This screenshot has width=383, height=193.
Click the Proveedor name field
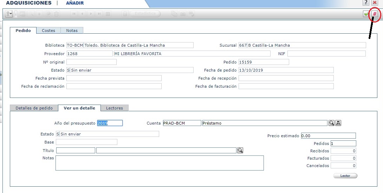192,54
